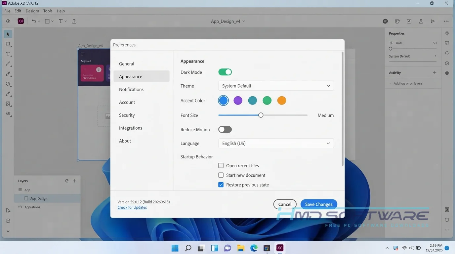Open the Edit menu
This screenshot has width=455, height=254.
click(18, 11)
